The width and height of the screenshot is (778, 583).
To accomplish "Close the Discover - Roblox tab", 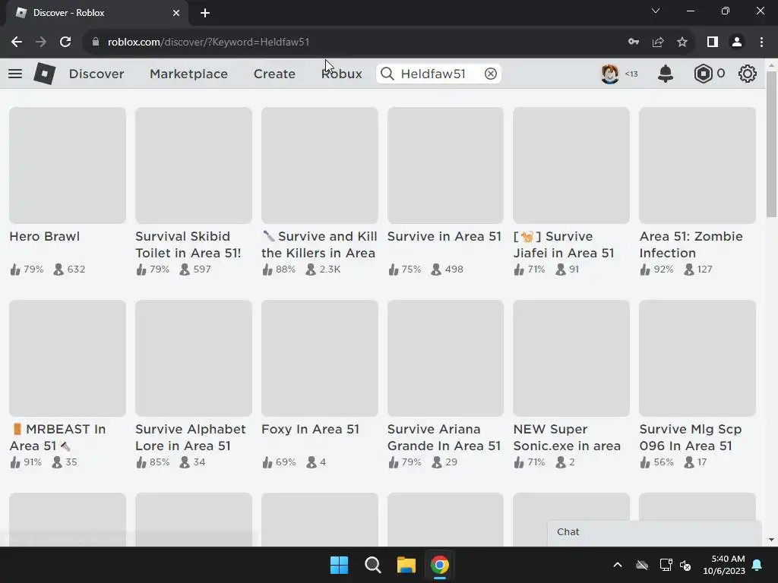I will click(176, 13).
